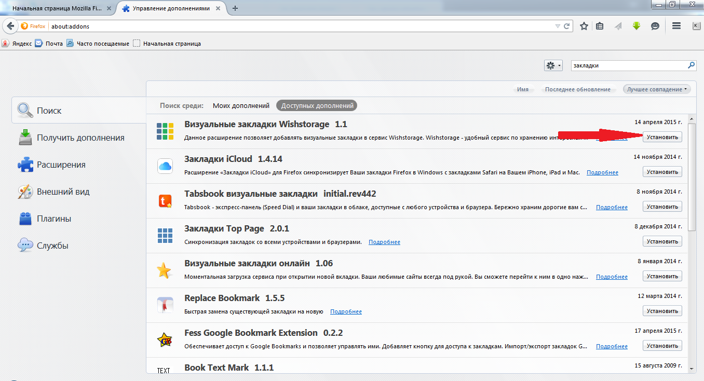Bookmark this page with the star icon
Screen dimensions: 704x381
pos(584,26)
